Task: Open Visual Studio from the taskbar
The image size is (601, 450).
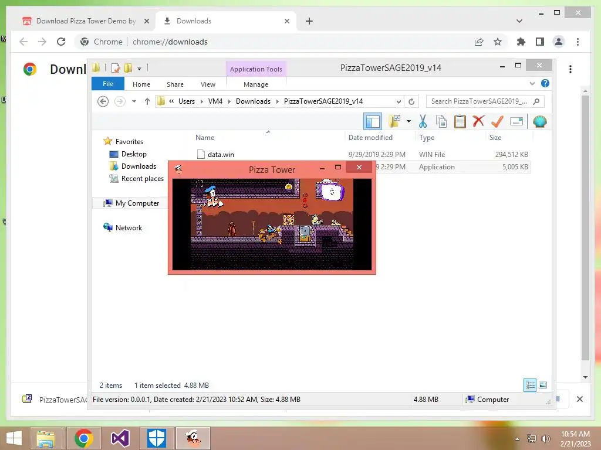Action: pos(120,438)
